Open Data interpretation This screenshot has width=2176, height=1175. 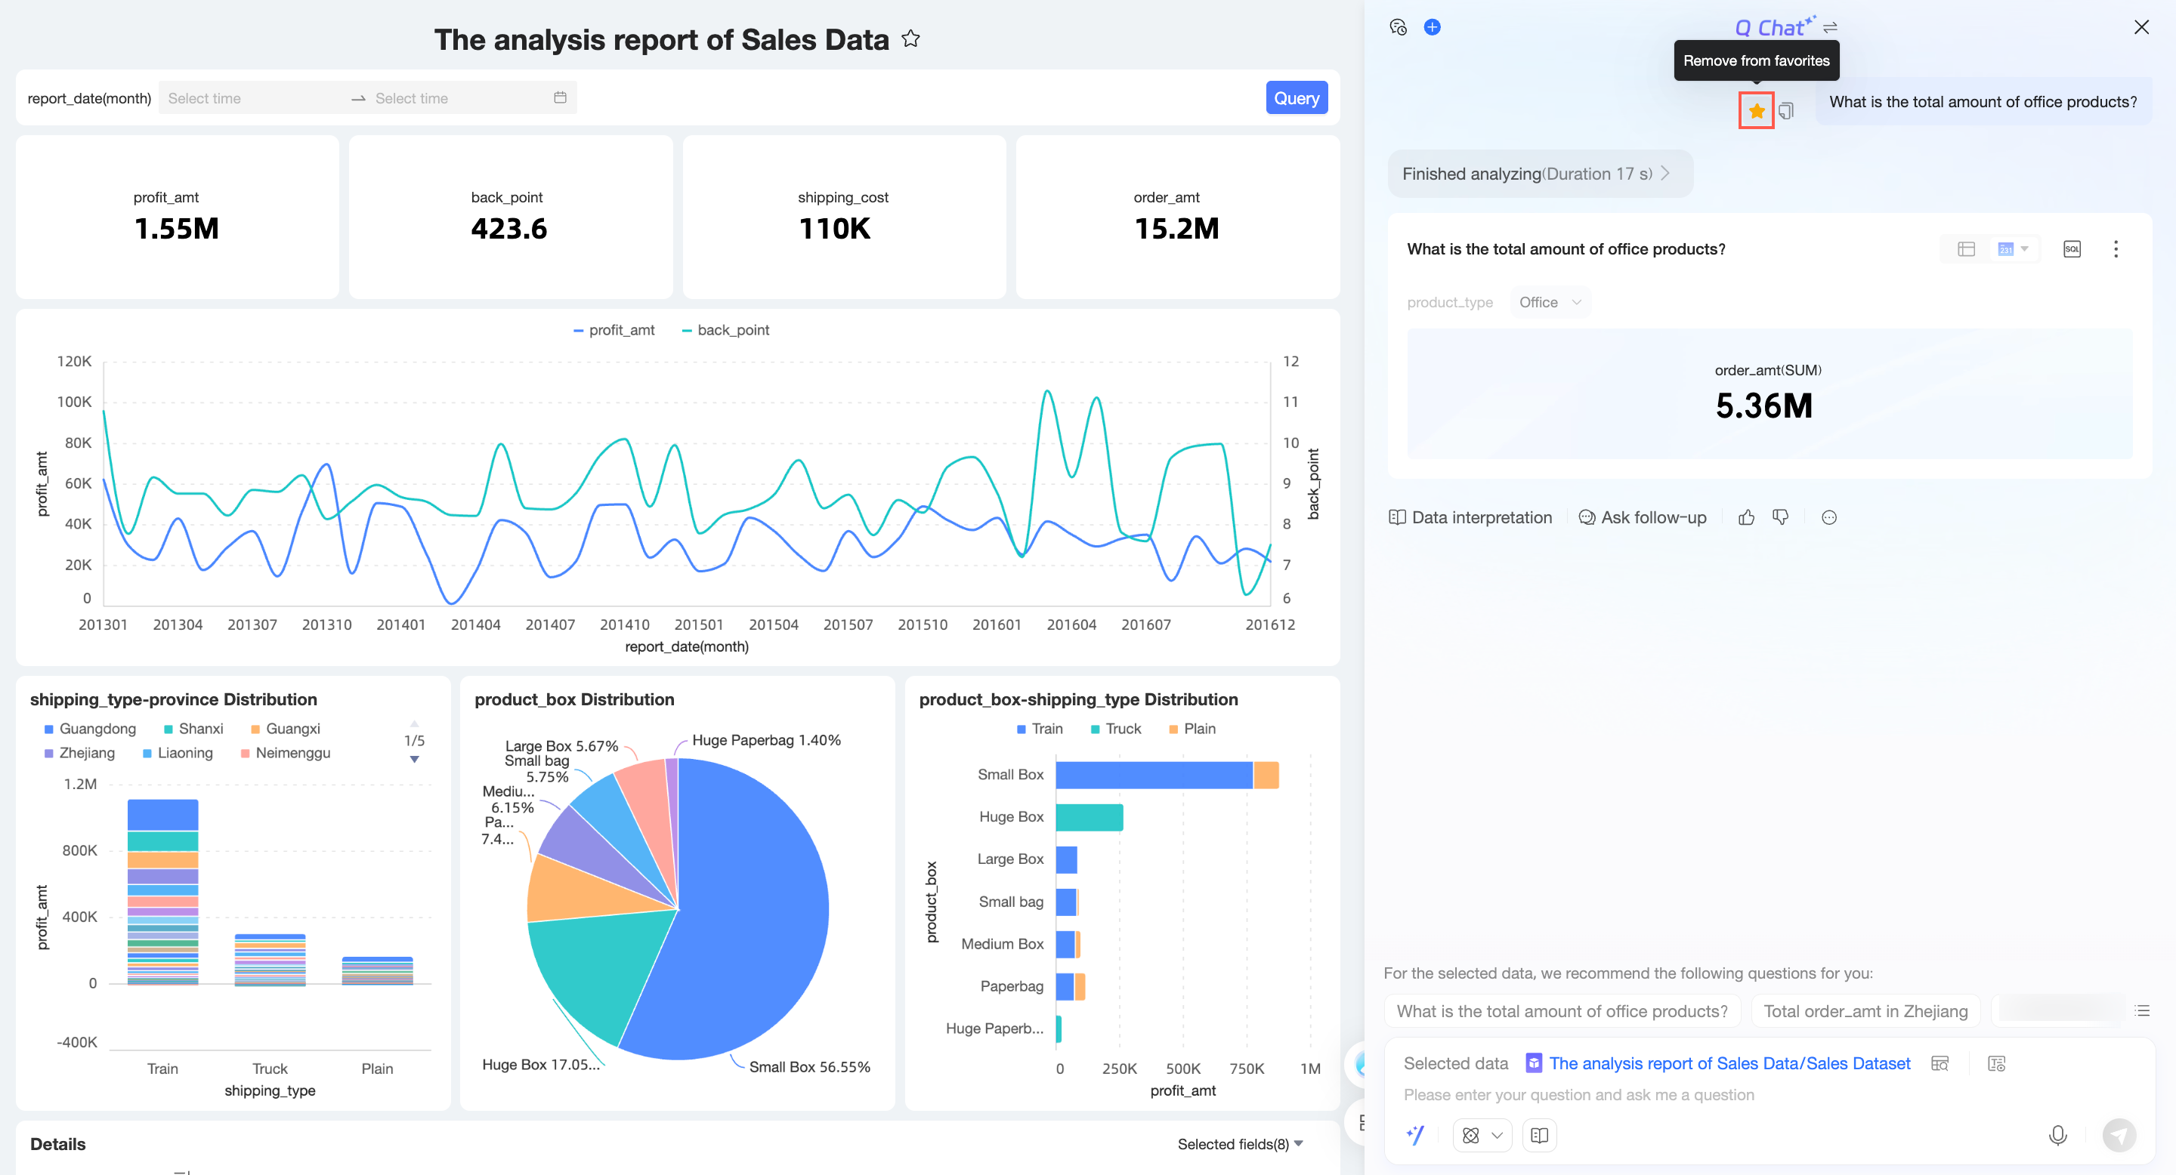coord(1470,517)
